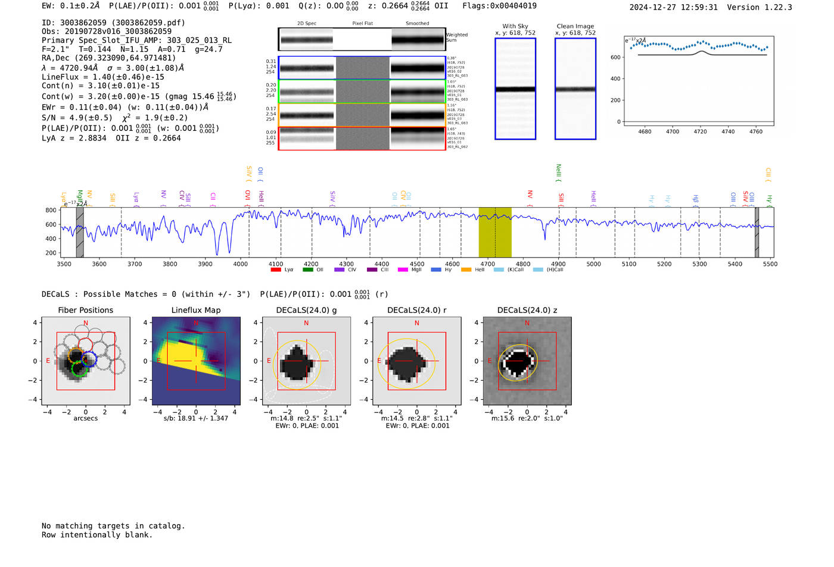Select the orange-bordered fiber spectrum row
Viewport: 834px width, 567px height.
362,115
